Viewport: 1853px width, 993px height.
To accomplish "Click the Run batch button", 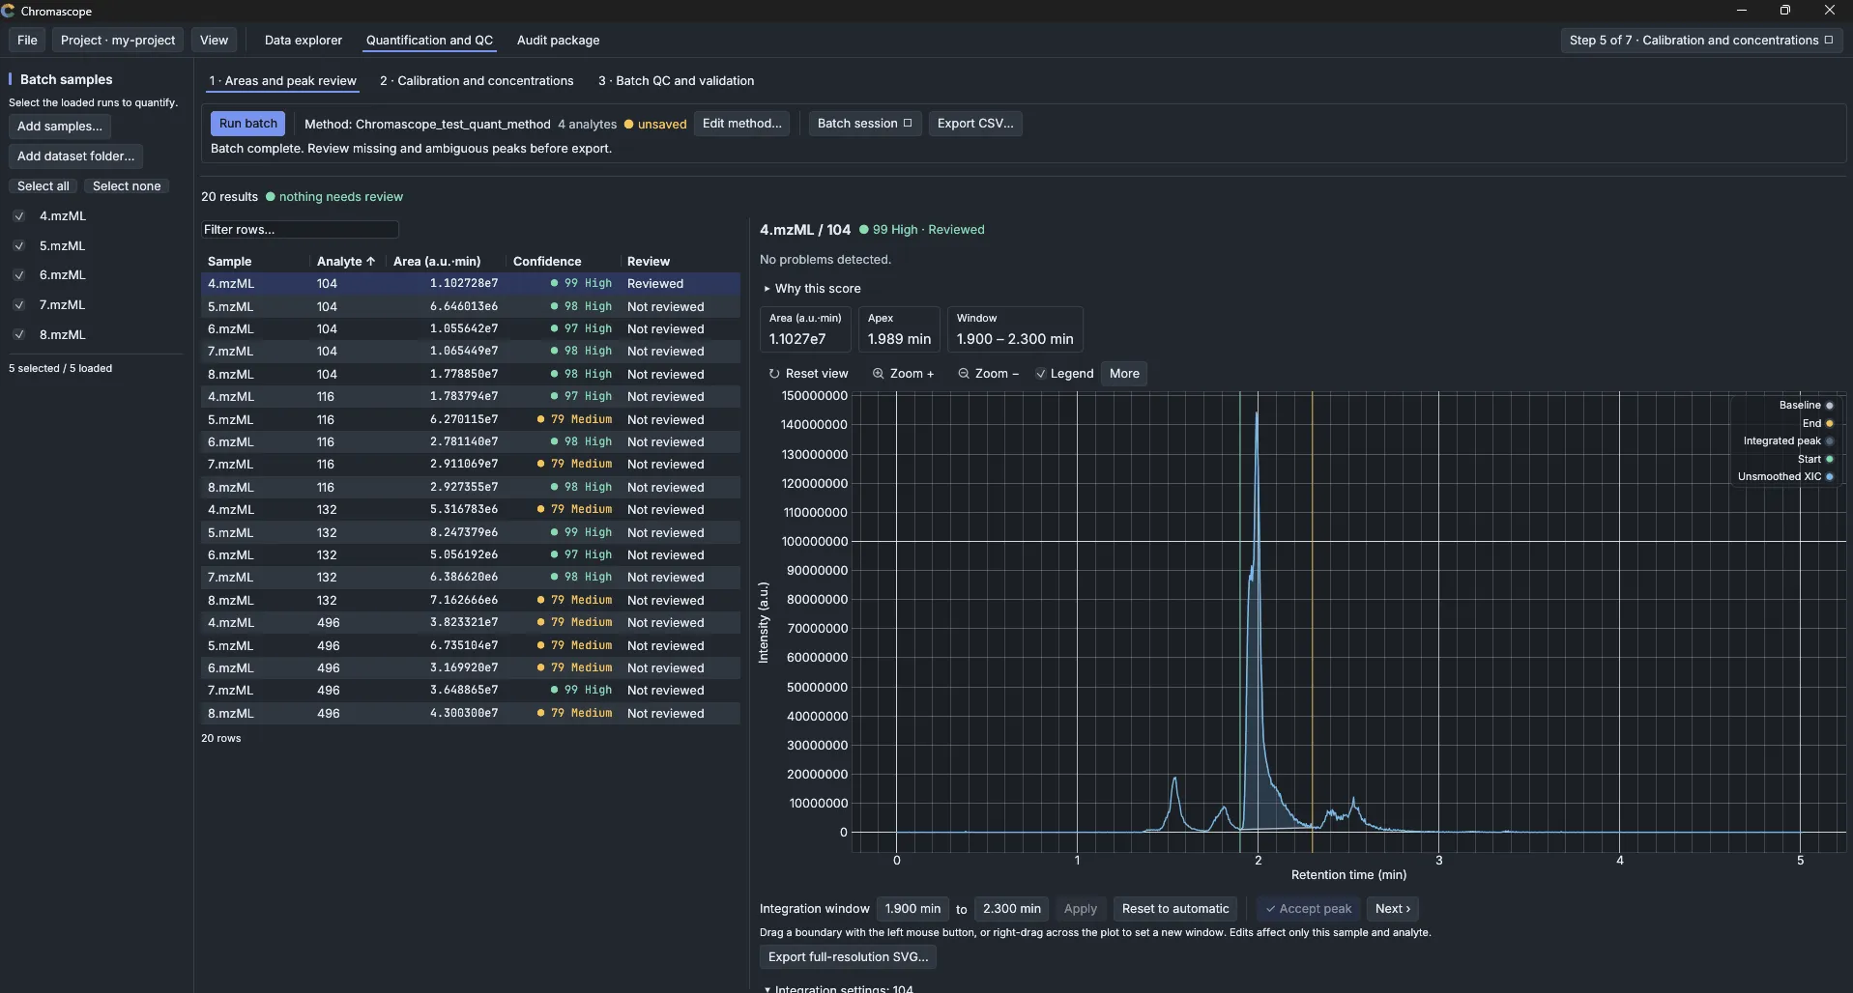I will pyautogui.click(x=247, y=124).
